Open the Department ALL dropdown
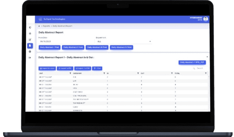 click(x=124, y=41)
